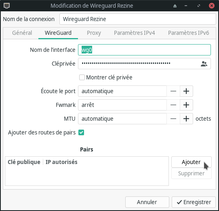Click the network window icon in title bar
Screen dimensions: 219x211
click(x=6, y=6)
